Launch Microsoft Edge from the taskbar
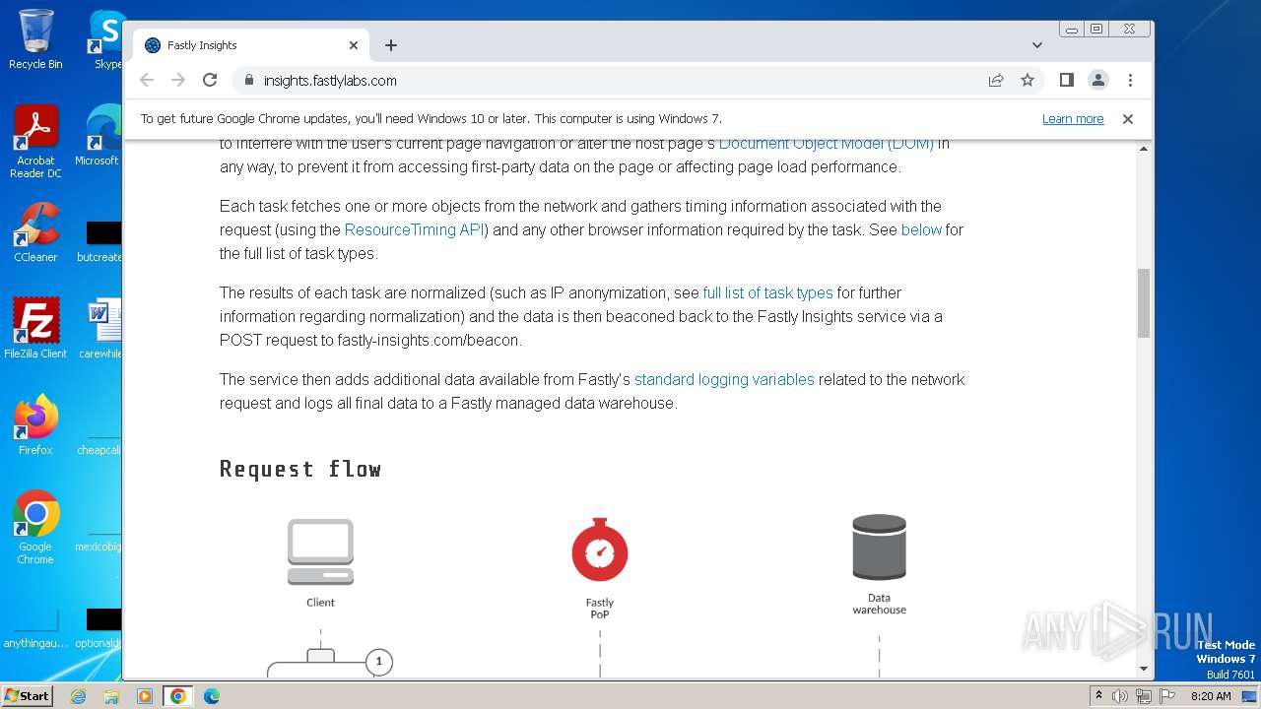This screenshot has width=1261, height=709. pyautogui.click(x=211, y=696)
